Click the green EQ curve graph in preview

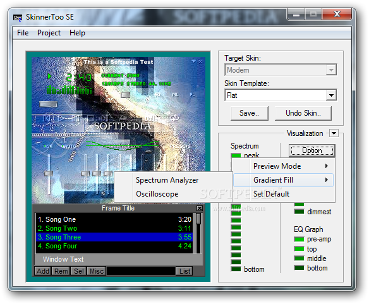[x=122, y=145]
